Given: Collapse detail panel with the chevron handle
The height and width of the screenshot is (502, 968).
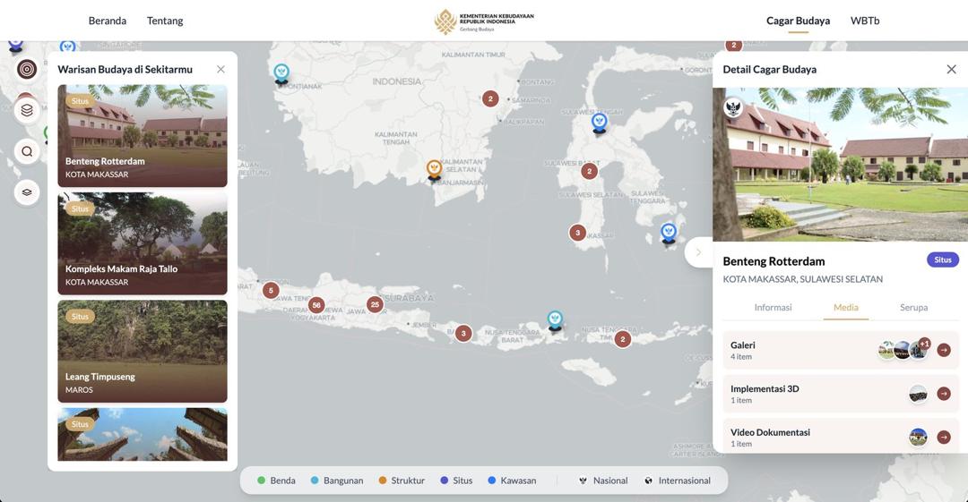Looking at the screenshot, I should tap(699, 251).
